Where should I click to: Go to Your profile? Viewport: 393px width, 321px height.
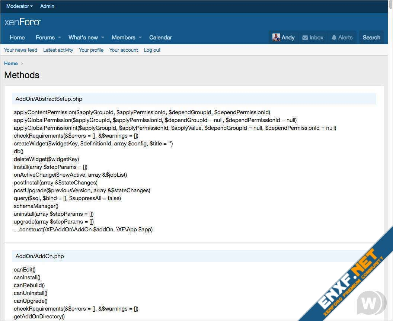(91, 50)
